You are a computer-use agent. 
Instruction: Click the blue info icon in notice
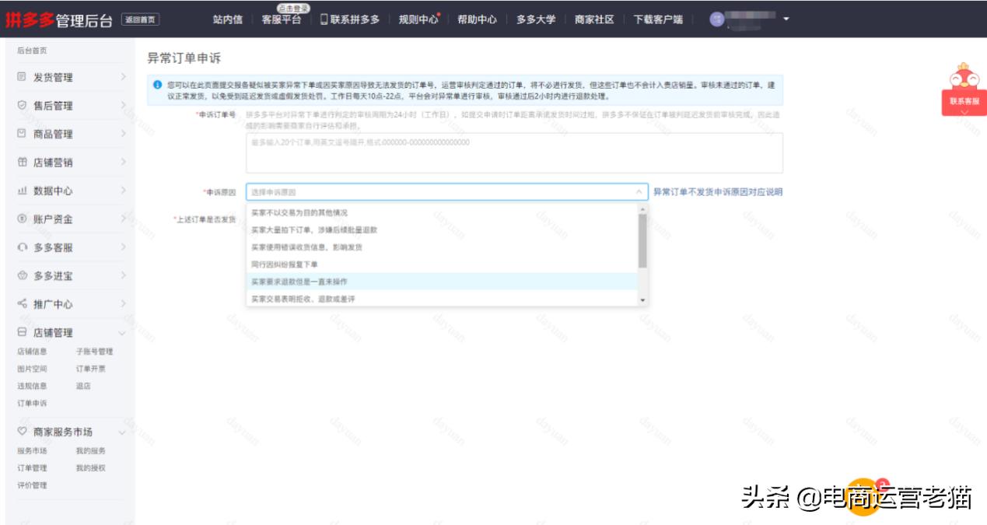pos(158,83)
